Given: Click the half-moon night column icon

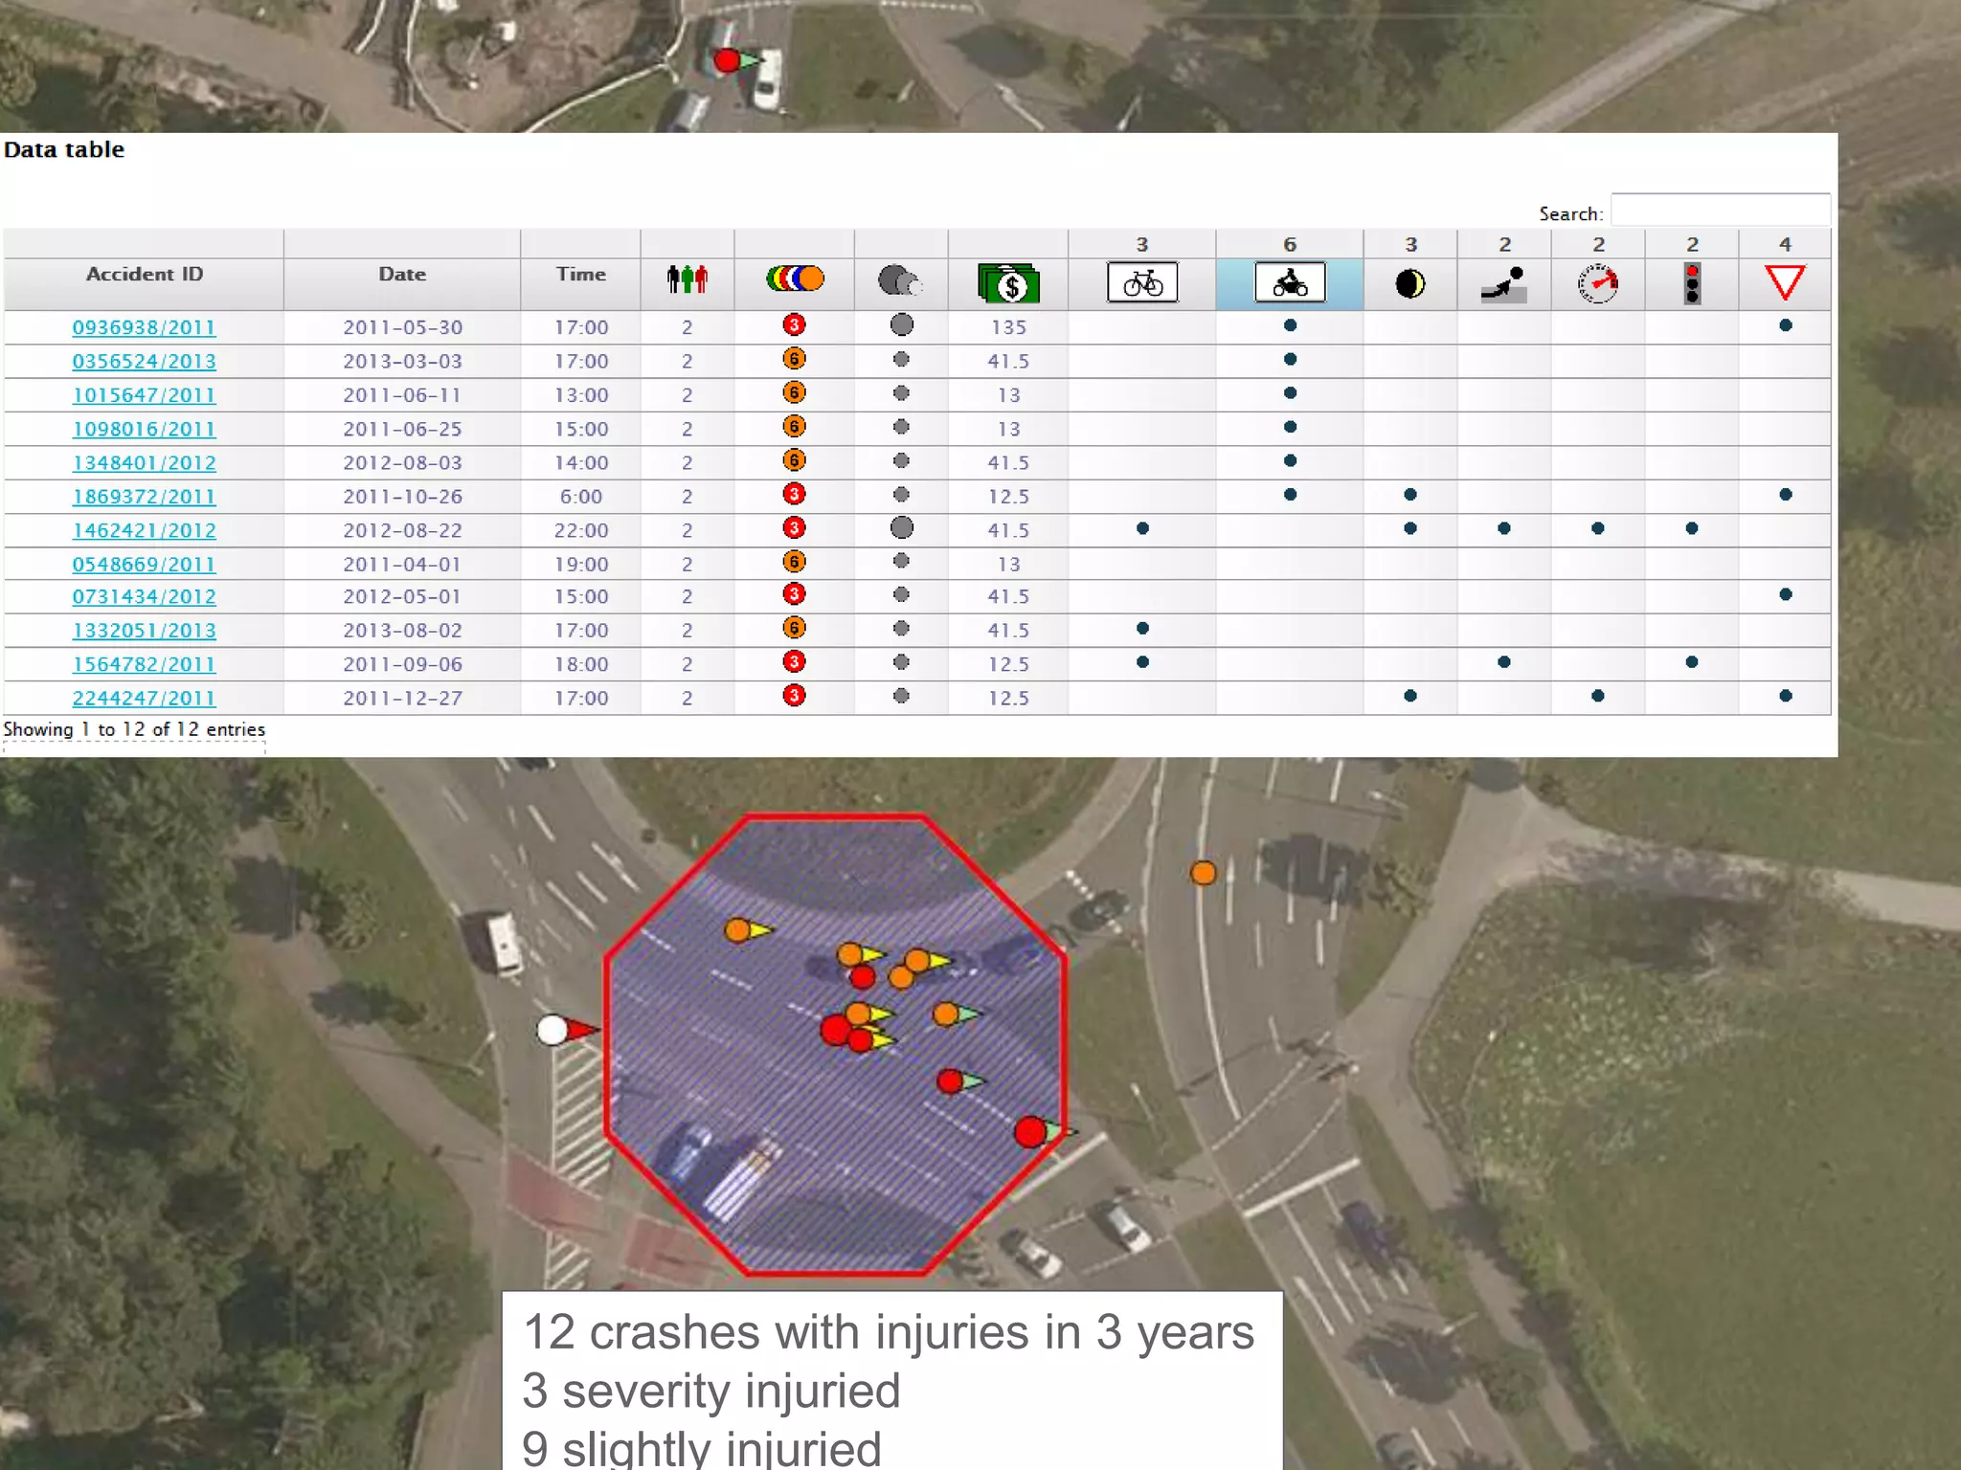Looking at the screenshot, I should point(1409,283).
